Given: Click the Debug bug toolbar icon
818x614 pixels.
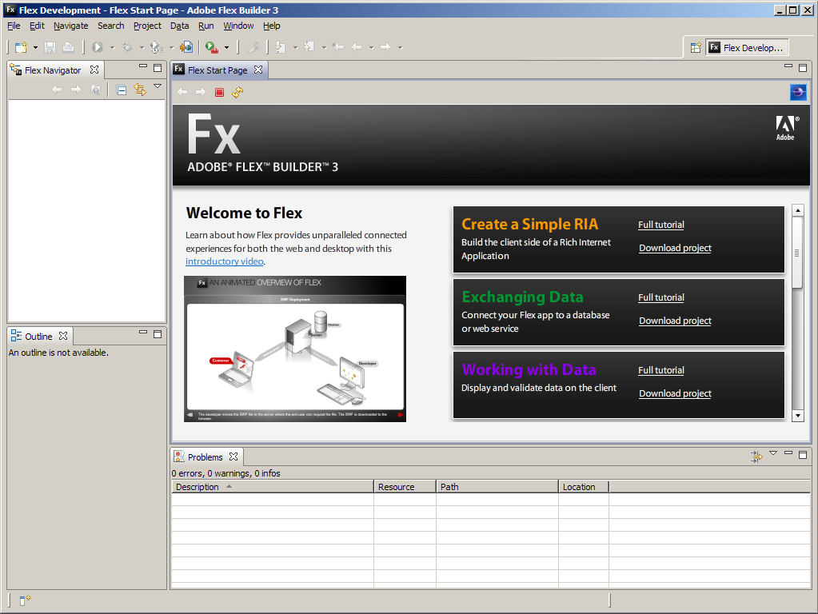Looking at the screenshot, I should (127, 47).
